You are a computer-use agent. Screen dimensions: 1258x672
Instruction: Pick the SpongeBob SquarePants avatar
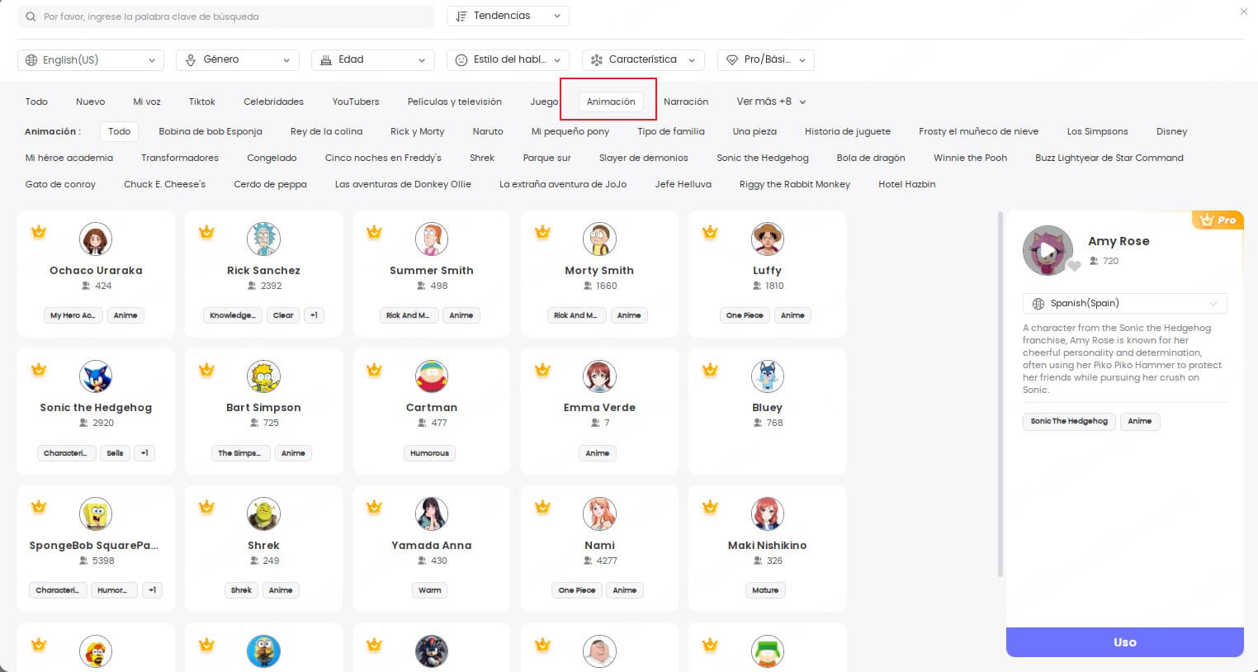pyautogui.click(x=96, y=514)
